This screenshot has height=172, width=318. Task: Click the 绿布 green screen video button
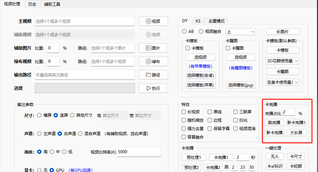pyautogui.click(x=153, y=61)
